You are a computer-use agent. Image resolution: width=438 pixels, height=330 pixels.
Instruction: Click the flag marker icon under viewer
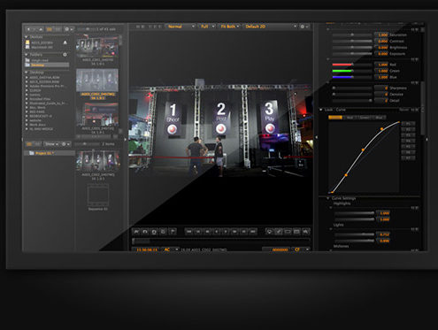pos(173,232)
